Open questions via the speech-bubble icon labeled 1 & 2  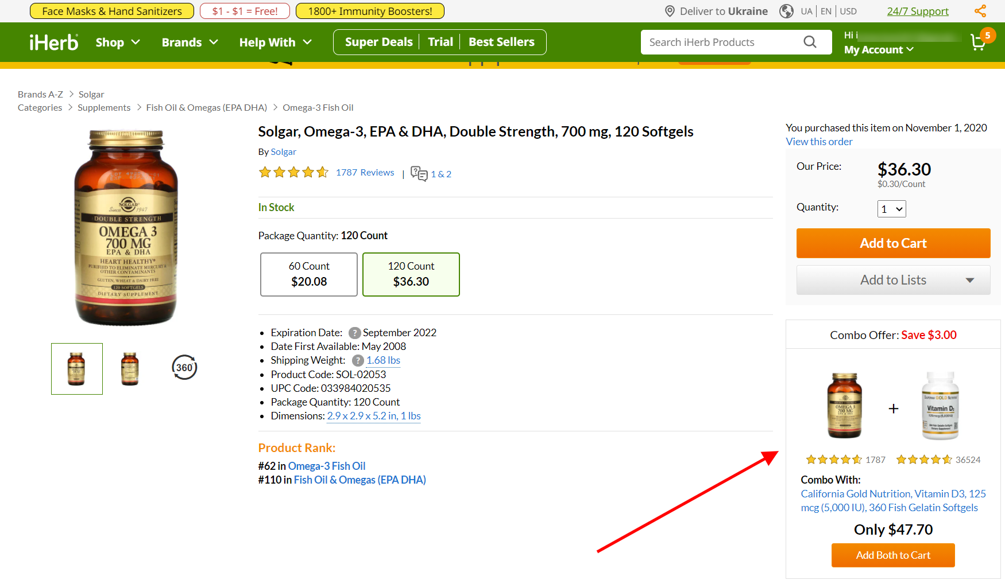coord(419,174)
